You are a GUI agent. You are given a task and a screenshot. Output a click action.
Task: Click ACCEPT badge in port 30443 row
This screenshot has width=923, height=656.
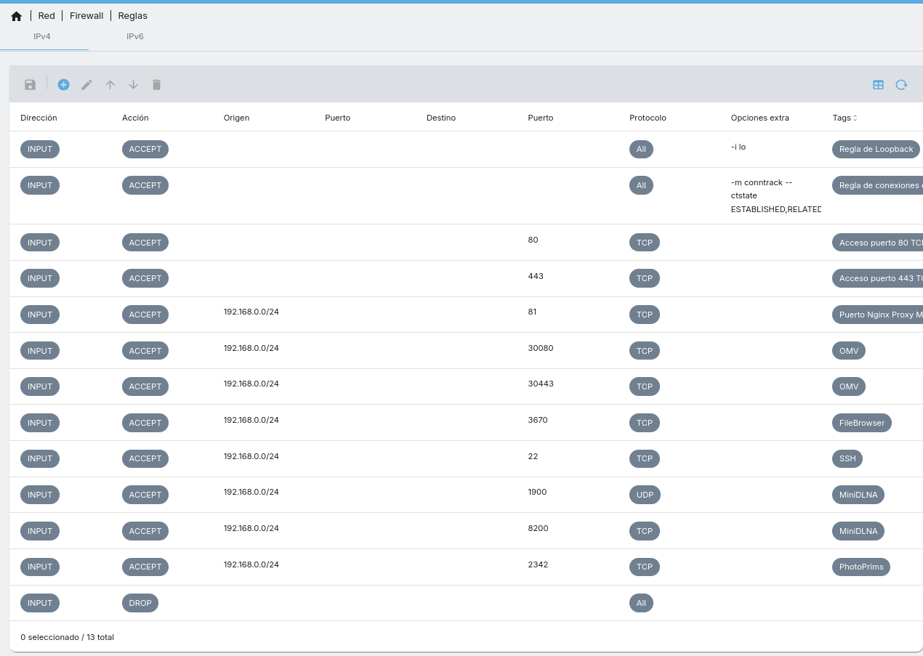[x=145, y=386]
